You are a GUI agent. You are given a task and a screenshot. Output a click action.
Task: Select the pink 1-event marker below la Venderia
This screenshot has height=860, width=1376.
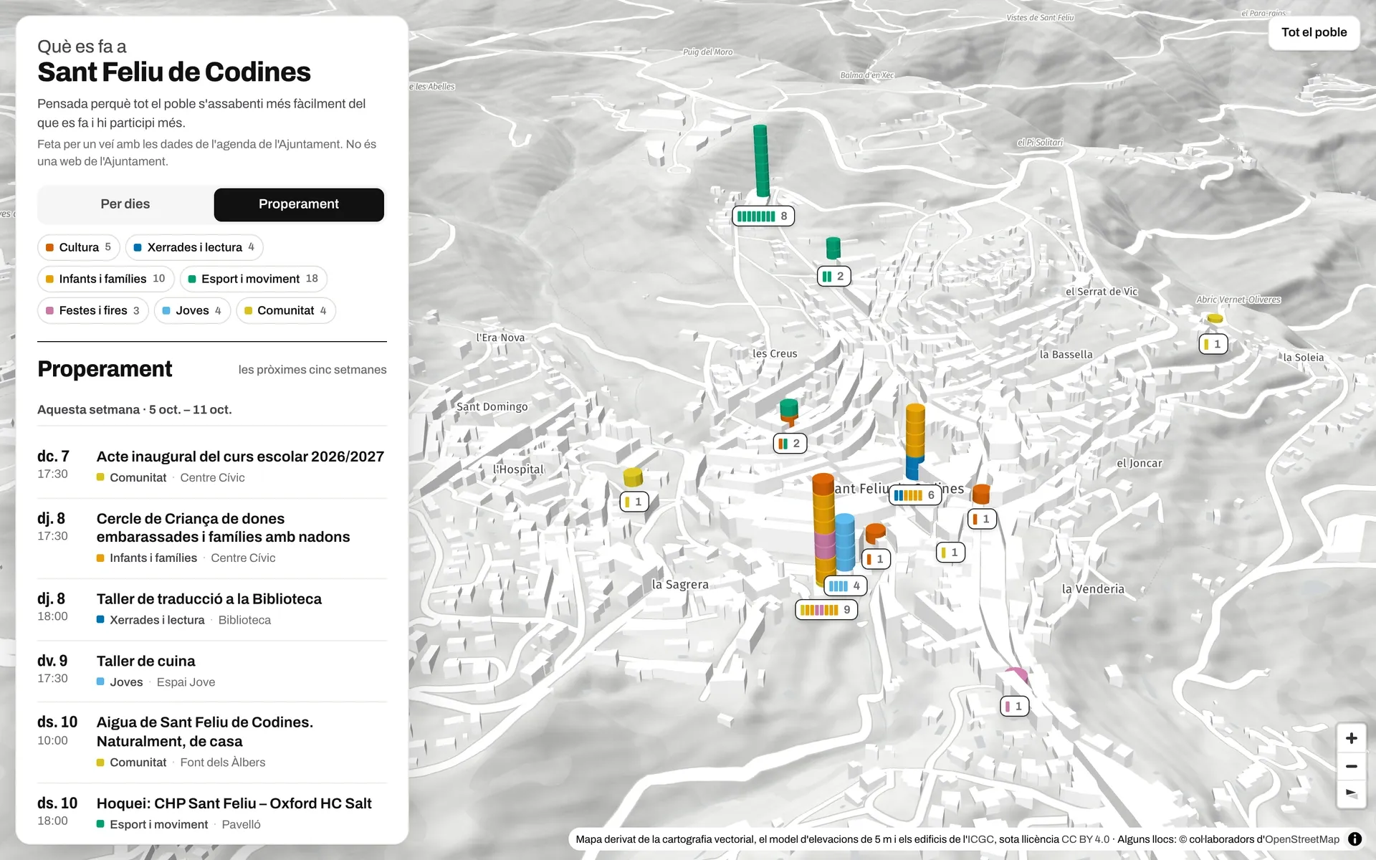[1014, 706]
